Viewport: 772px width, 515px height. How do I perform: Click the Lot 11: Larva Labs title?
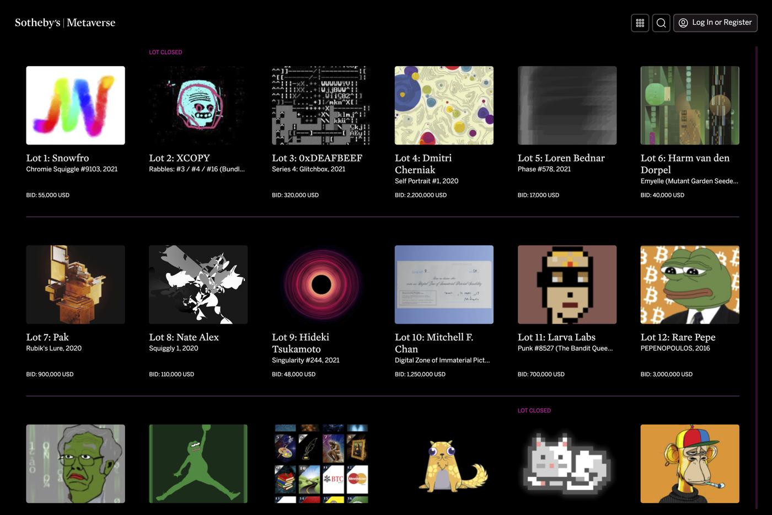coord(556,337)
